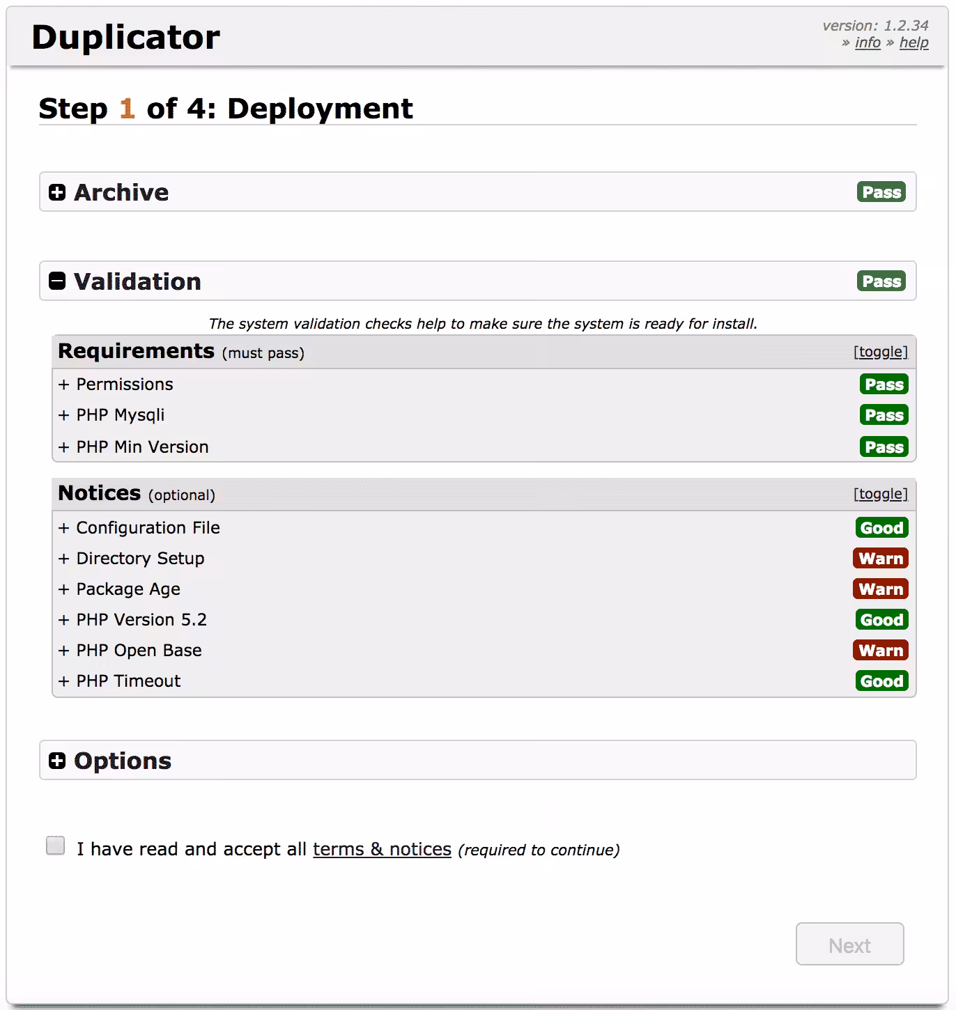This screenshot has height=1010, width=956.
Task: Click the Options section heading text
Action: coord(123,761)
